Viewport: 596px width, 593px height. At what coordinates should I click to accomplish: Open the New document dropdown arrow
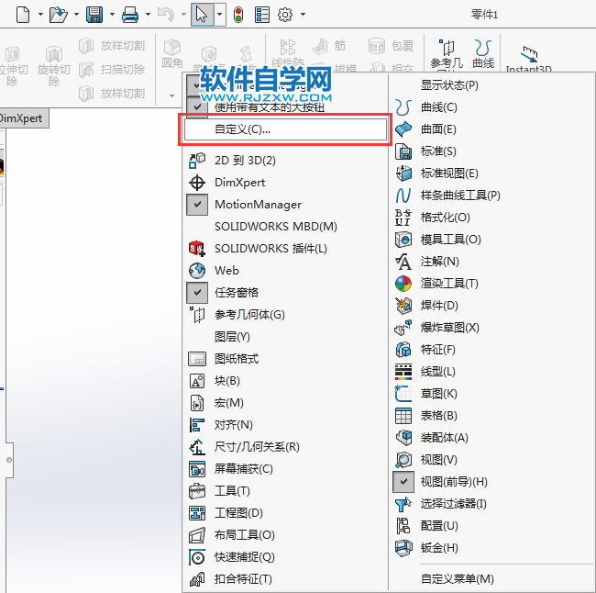(x=40, y=15)
